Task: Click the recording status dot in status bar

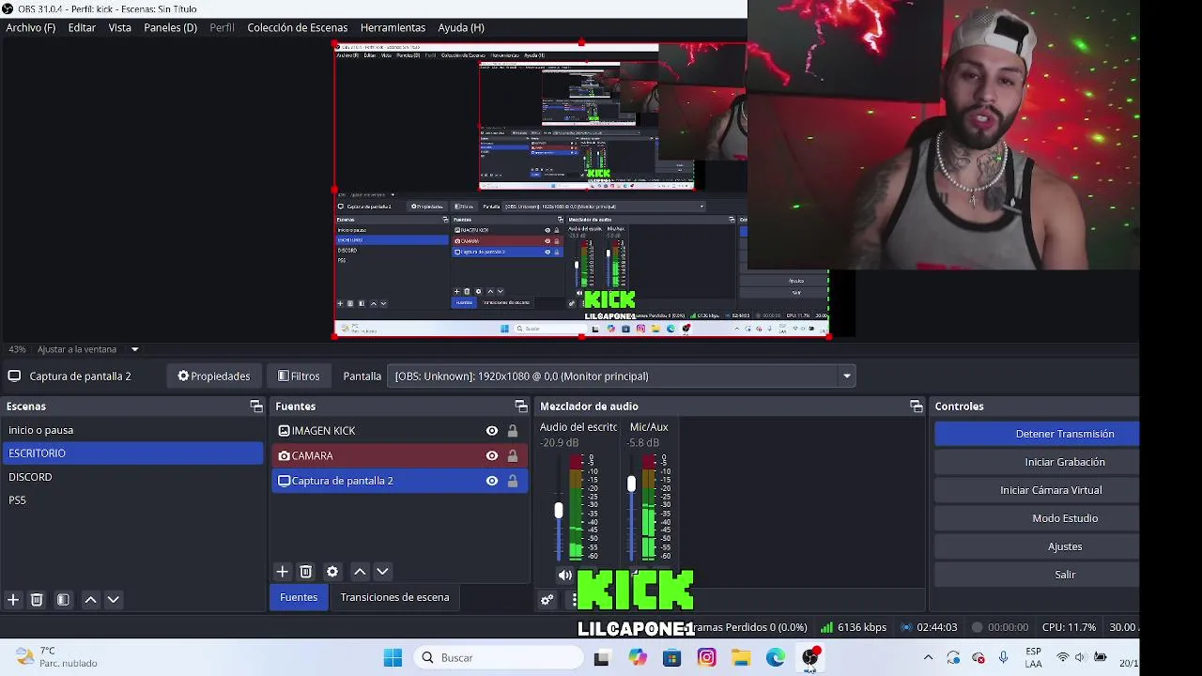Action: coord(977,627)
